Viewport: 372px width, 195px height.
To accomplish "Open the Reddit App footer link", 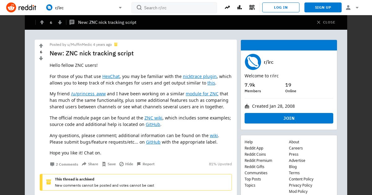I will tap(254, 148).
